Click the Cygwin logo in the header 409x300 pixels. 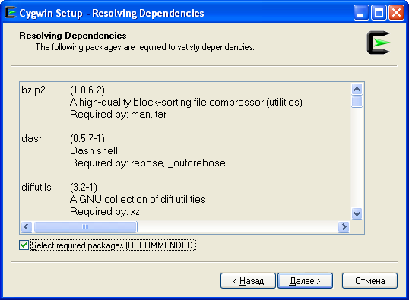379,43
